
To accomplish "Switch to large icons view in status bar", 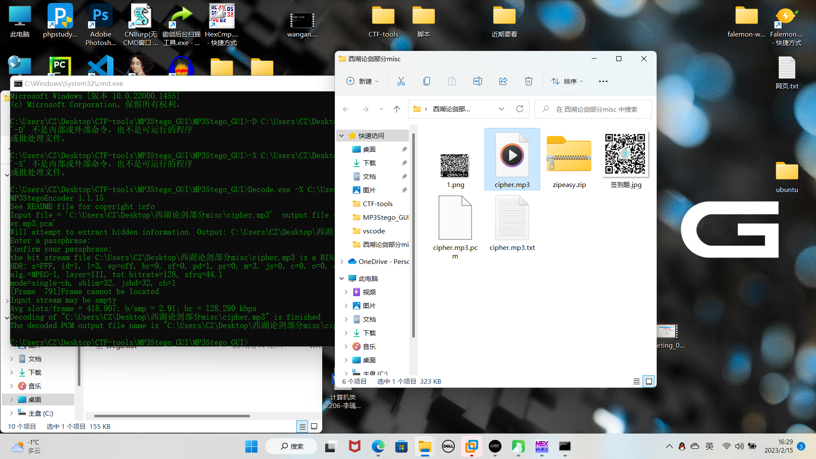I will [x=649, y=381].
